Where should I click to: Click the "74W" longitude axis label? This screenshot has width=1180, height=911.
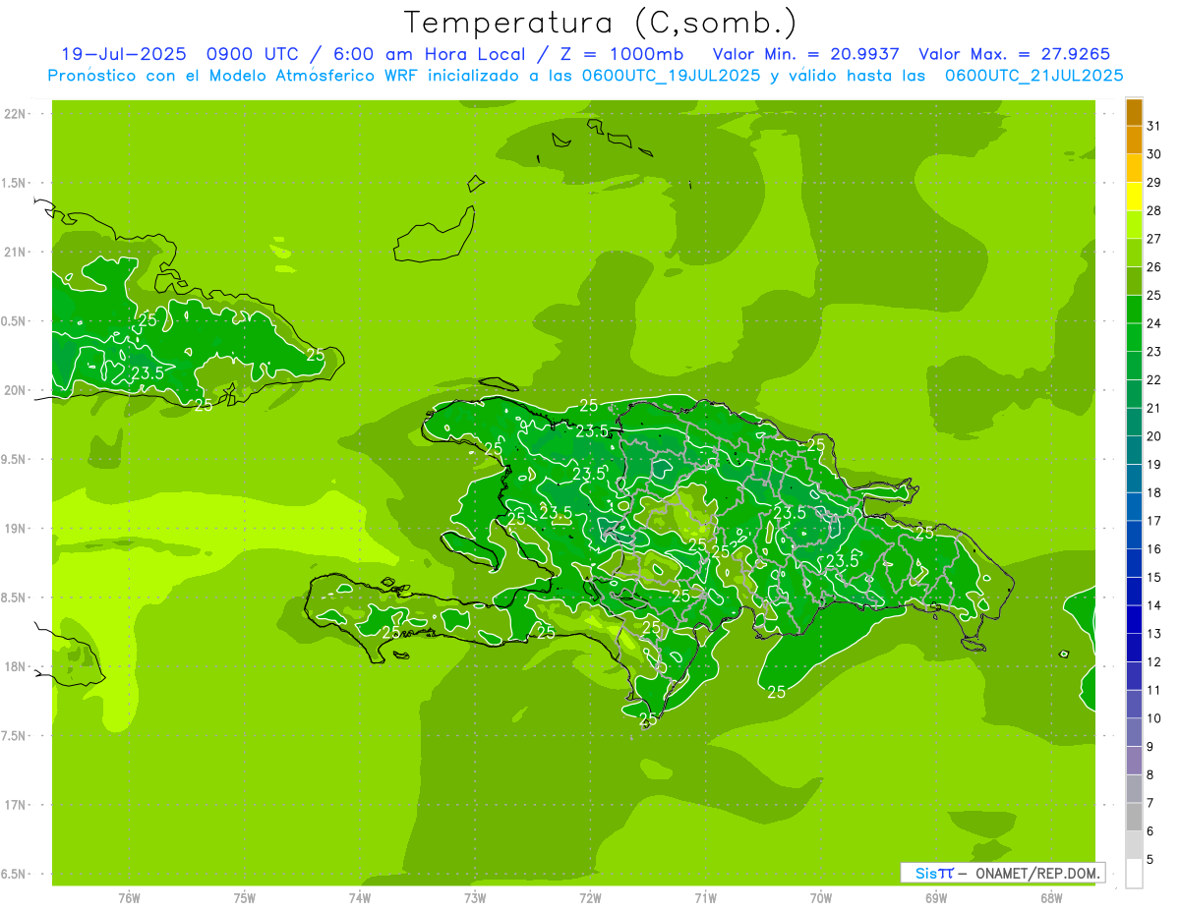[360, 897]
